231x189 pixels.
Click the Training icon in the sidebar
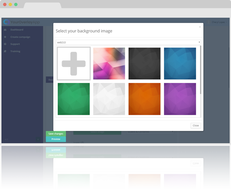[x=5, y=51]
